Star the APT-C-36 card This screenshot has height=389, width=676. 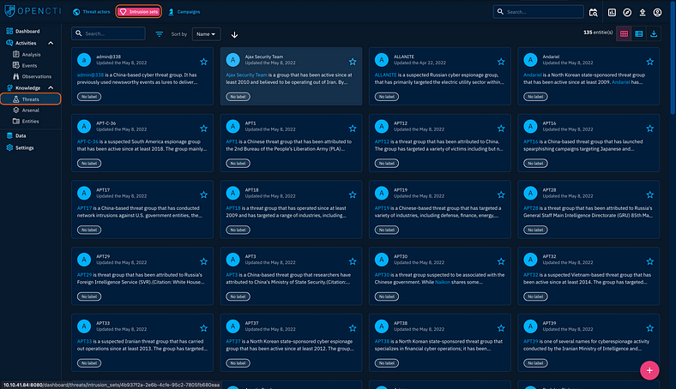(204, 129)
